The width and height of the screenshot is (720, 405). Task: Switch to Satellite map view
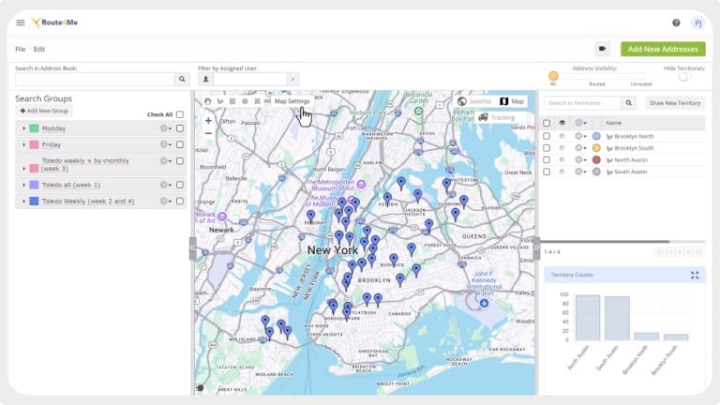(x=474, y=101)
